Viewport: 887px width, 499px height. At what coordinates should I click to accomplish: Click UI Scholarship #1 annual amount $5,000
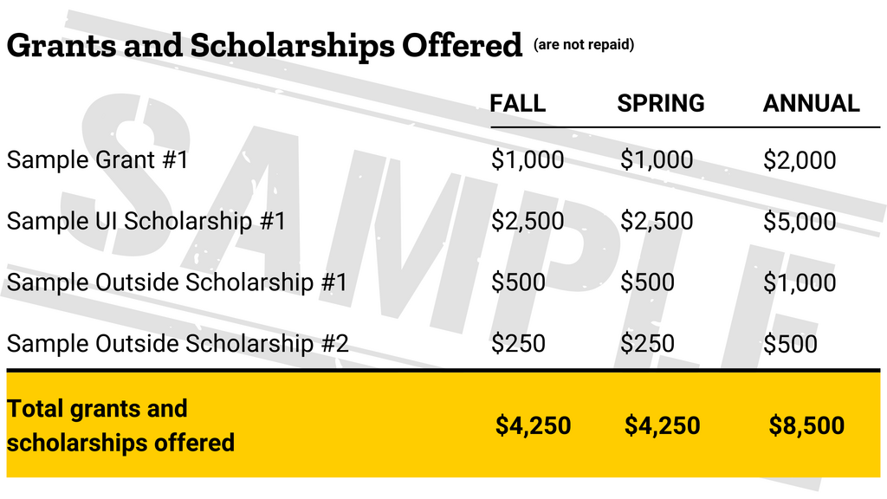[x=800, y=222]
